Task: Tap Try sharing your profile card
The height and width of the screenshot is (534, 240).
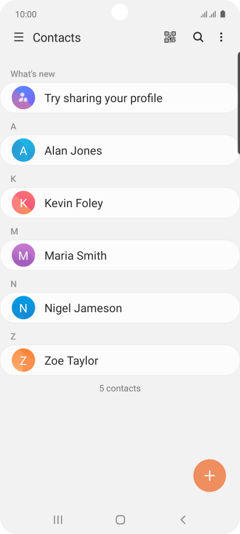Action: (x=120, y=98)
